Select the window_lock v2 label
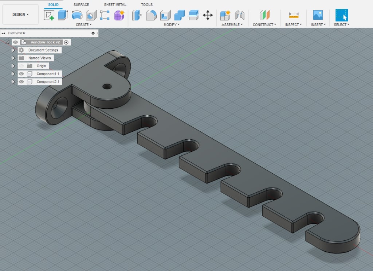This screenshot has height=271, width=373. (45, 42)
